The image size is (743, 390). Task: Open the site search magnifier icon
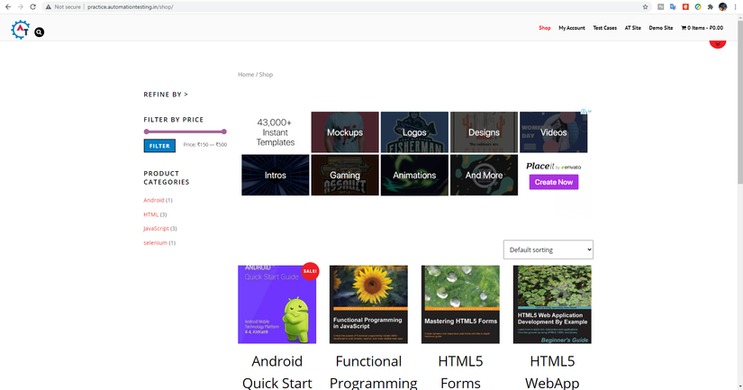(40, 32)
